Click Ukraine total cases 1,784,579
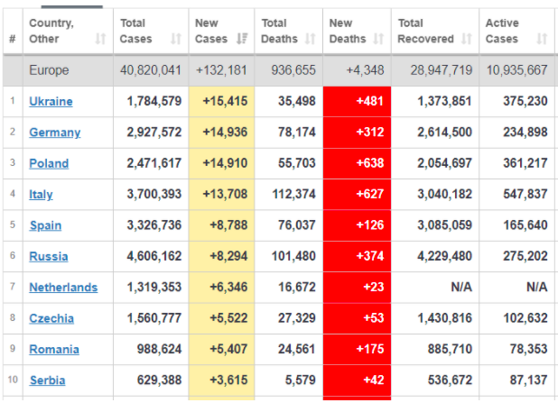This screenshot has width=558, height=403. pos(154,101)
